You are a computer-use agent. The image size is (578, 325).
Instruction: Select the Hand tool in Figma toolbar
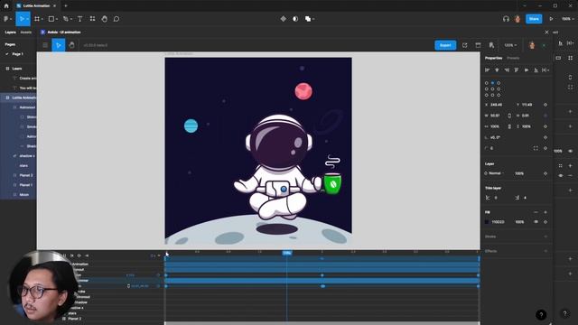pyautogui.click(x=105, y=19)
